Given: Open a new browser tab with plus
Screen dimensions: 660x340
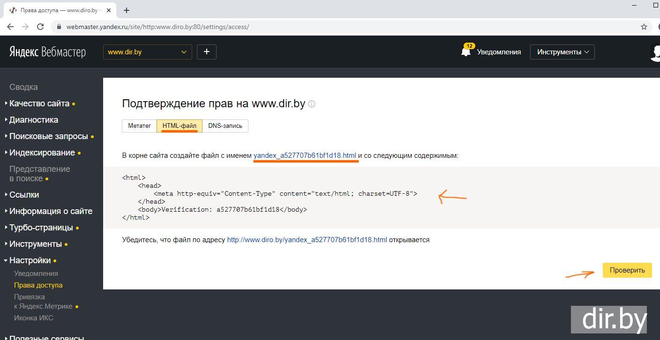Looking at the screenshot, I should [x=127, y=10].
